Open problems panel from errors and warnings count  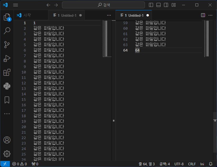20,164
